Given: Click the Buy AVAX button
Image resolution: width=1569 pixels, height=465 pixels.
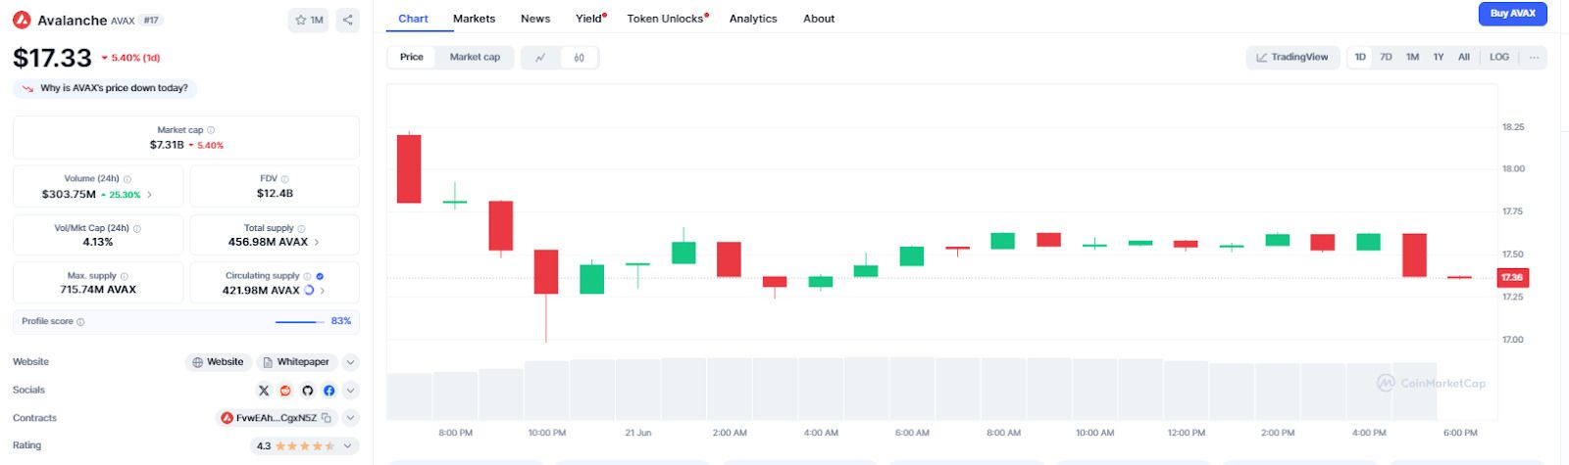Looking at the screenshot, I should (1512, 14).
